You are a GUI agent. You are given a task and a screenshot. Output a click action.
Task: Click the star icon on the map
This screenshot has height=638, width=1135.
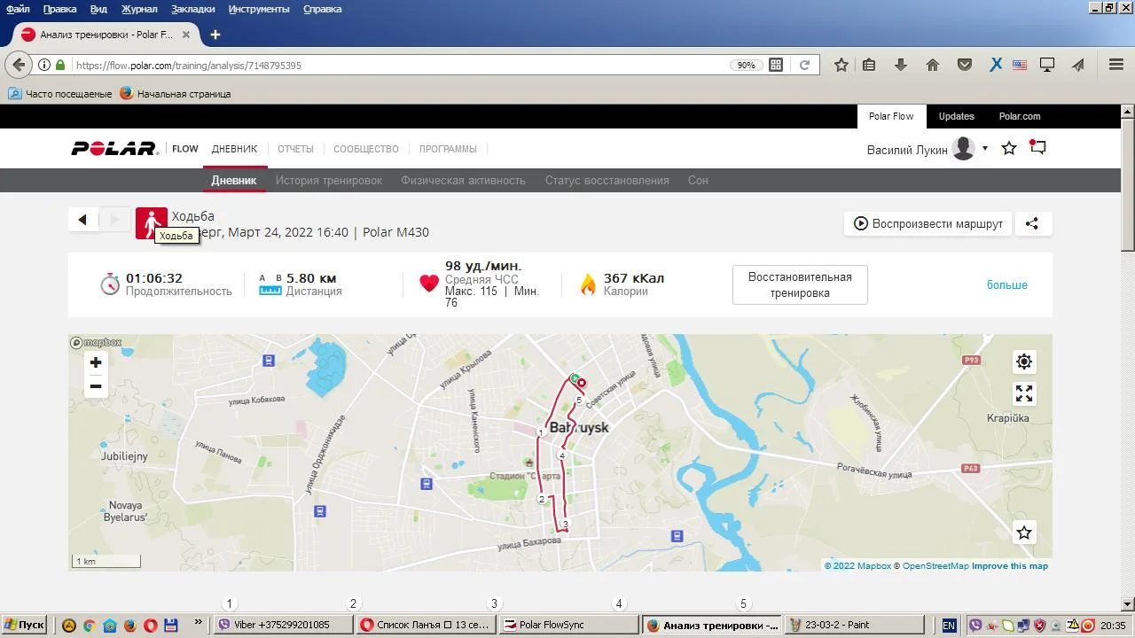pos(1024,533)
